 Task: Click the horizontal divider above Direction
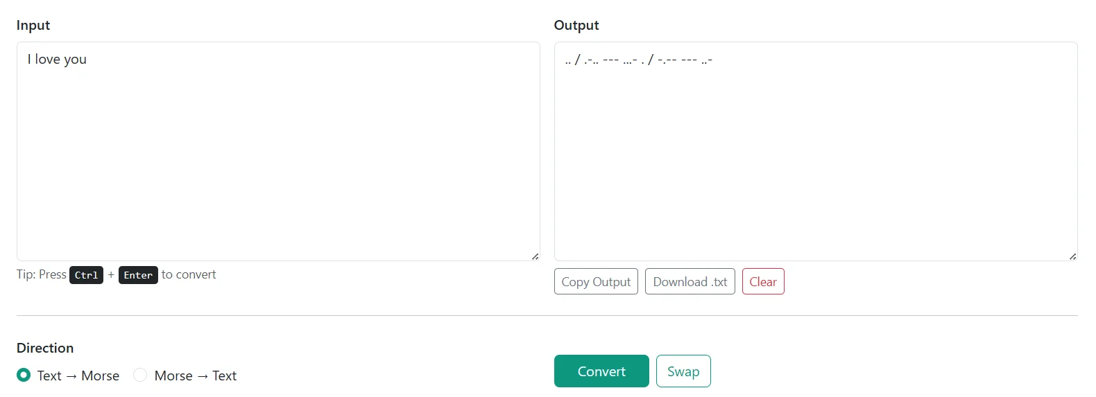tap(547, 315)
